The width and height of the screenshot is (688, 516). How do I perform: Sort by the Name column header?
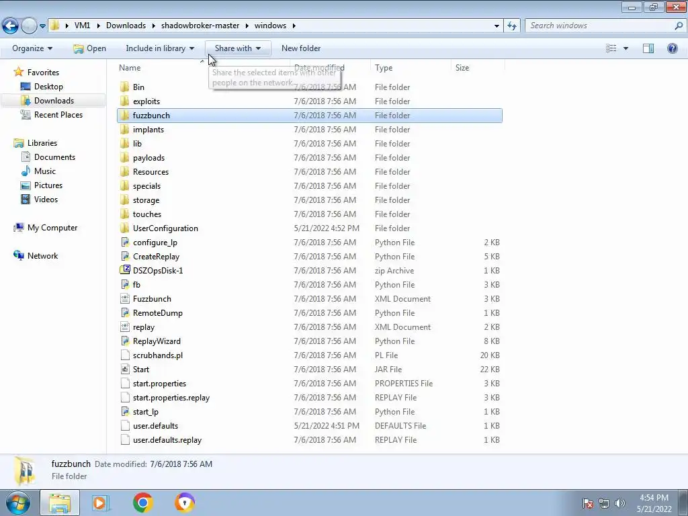point(130,68)
